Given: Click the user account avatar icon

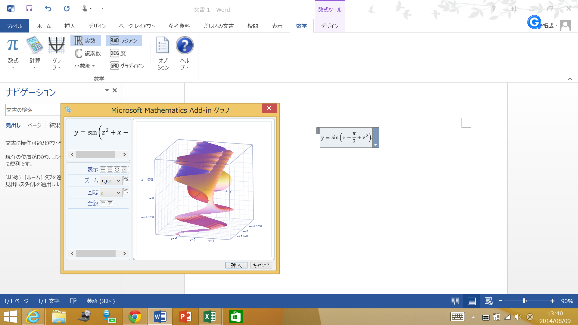Looking at the screenshot, I should click(565, 26).
